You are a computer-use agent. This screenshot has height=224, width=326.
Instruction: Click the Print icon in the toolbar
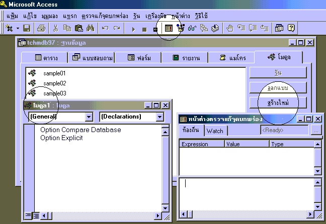[41, 29]
